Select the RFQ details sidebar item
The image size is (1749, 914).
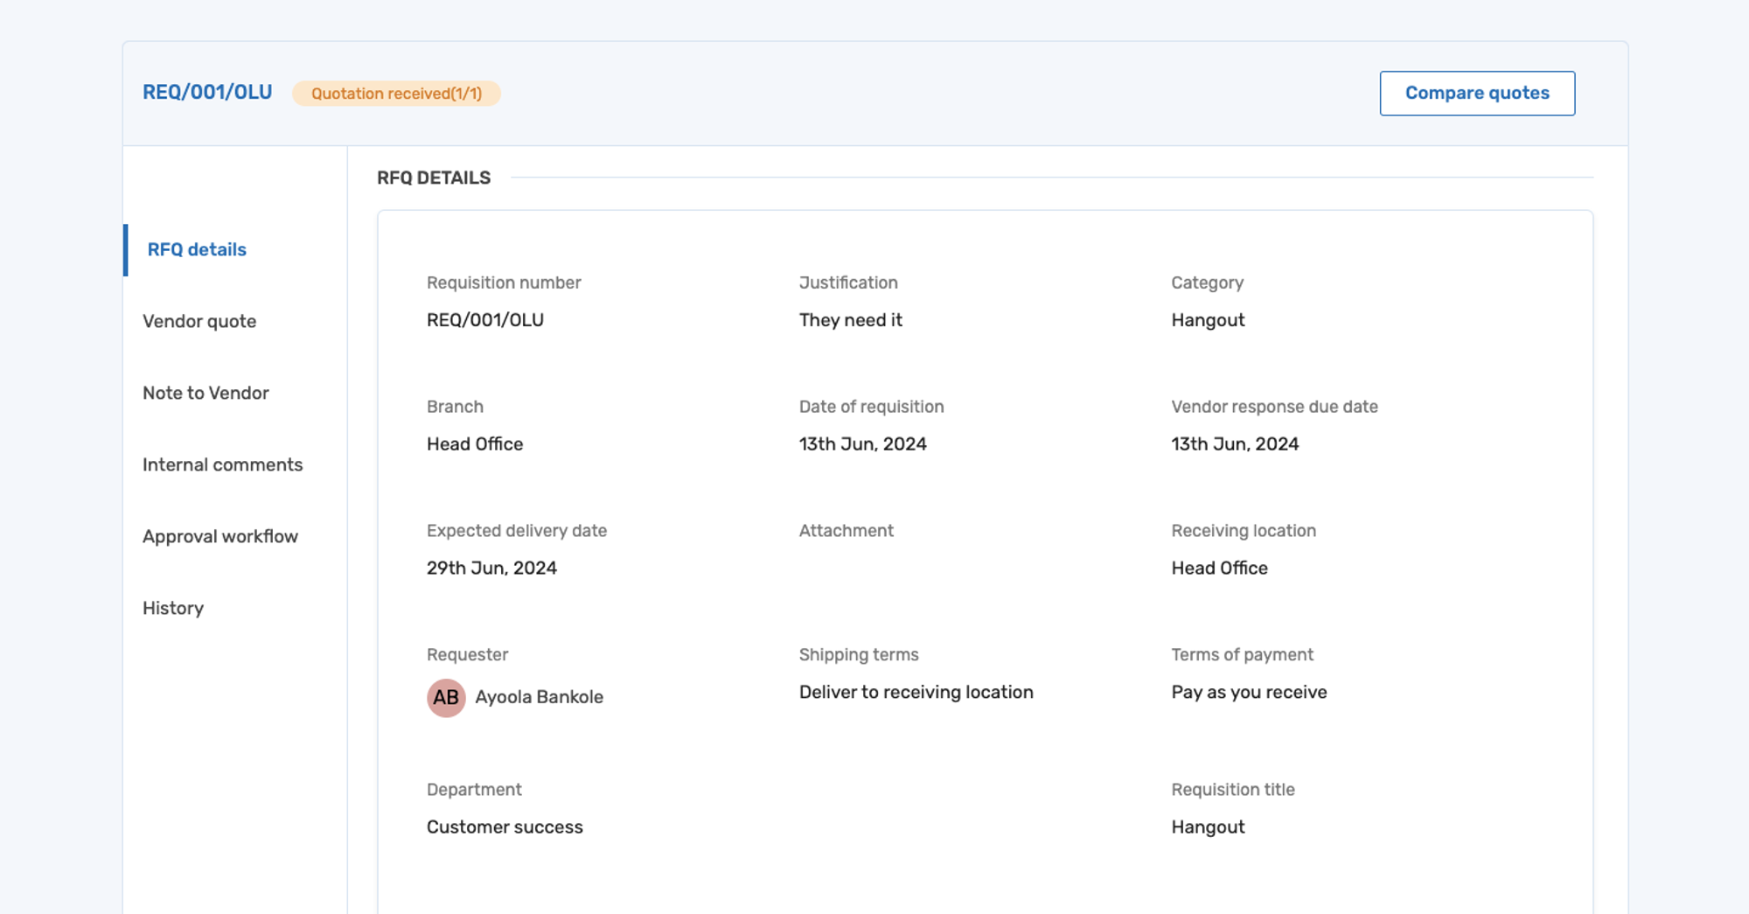click(x=196, y=249)
